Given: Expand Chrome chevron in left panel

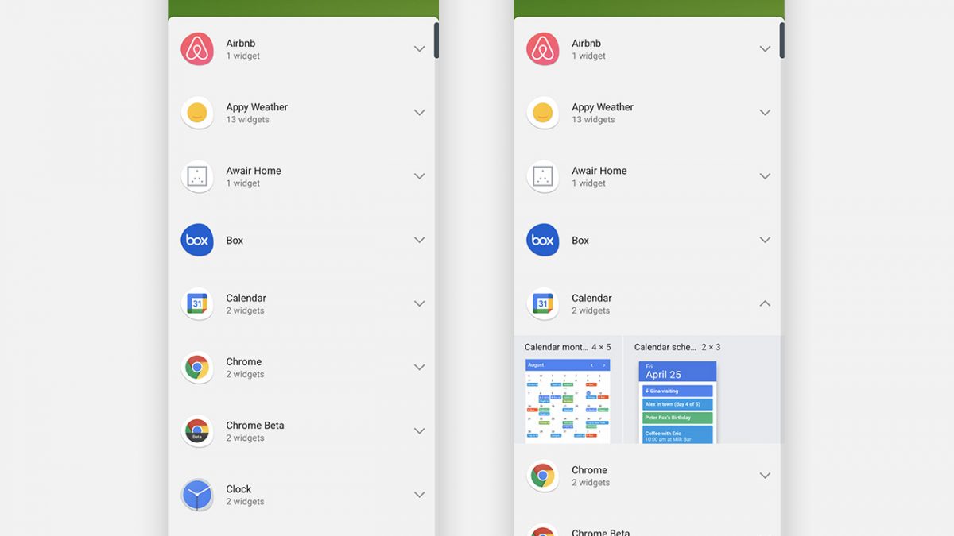Looking at the screenshot, I should point(419,367).
